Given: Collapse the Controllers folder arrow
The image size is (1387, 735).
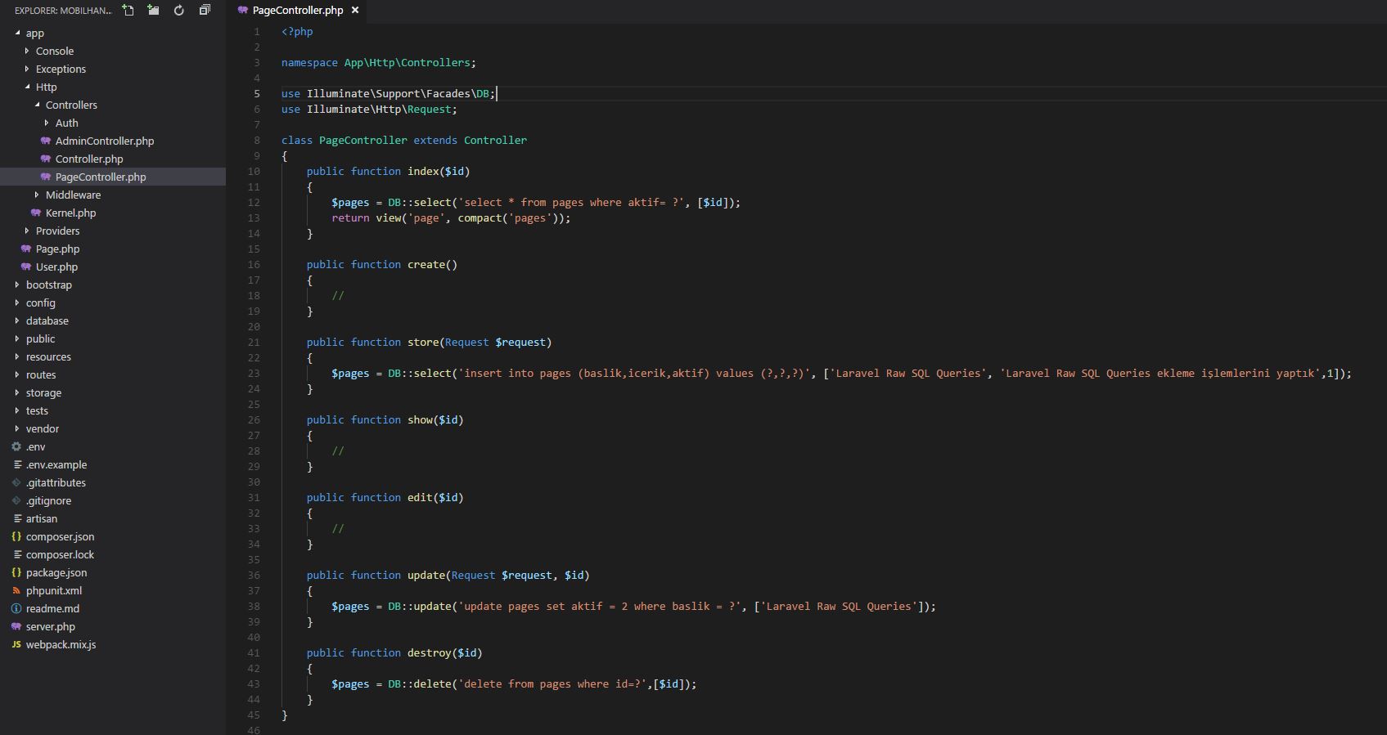Looking at the screenshot, I should click(x=37, y=105).
